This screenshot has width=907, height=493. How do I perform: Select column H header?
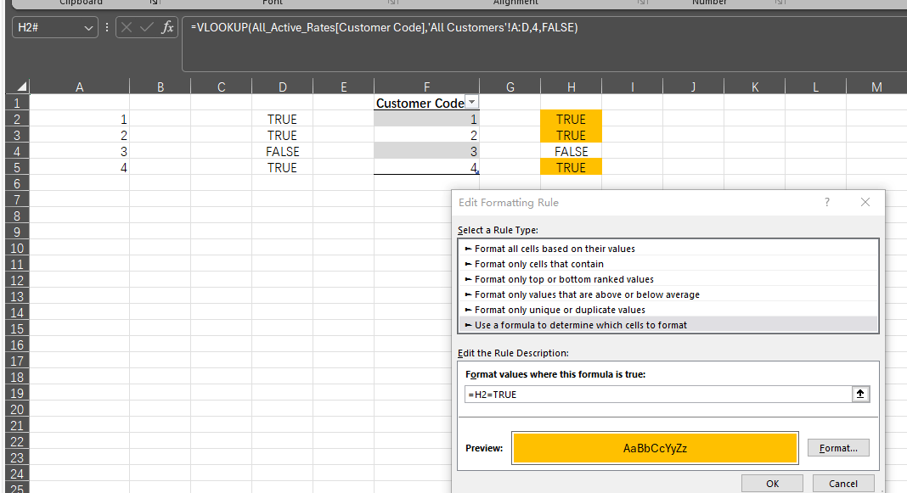(x=571, y=87)
